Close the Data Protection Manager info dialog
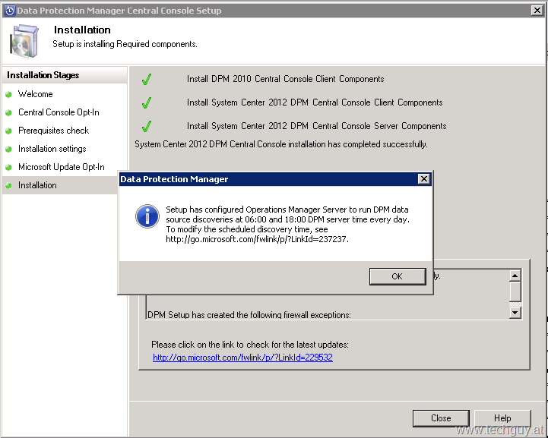 coord(423,179)
